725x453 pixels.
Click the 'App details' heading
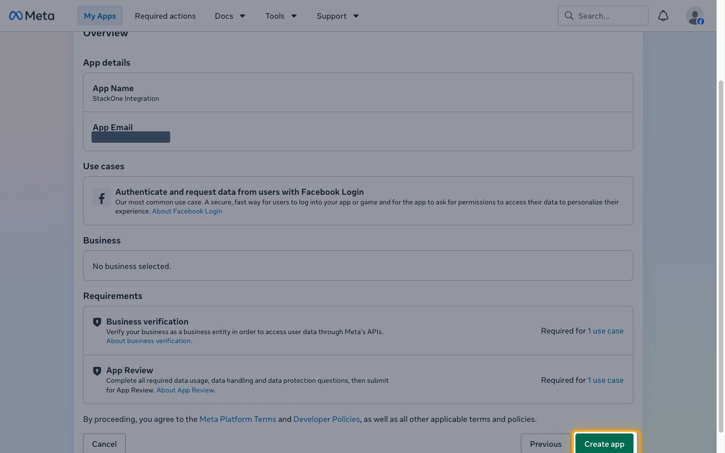[x=106, y=63]
